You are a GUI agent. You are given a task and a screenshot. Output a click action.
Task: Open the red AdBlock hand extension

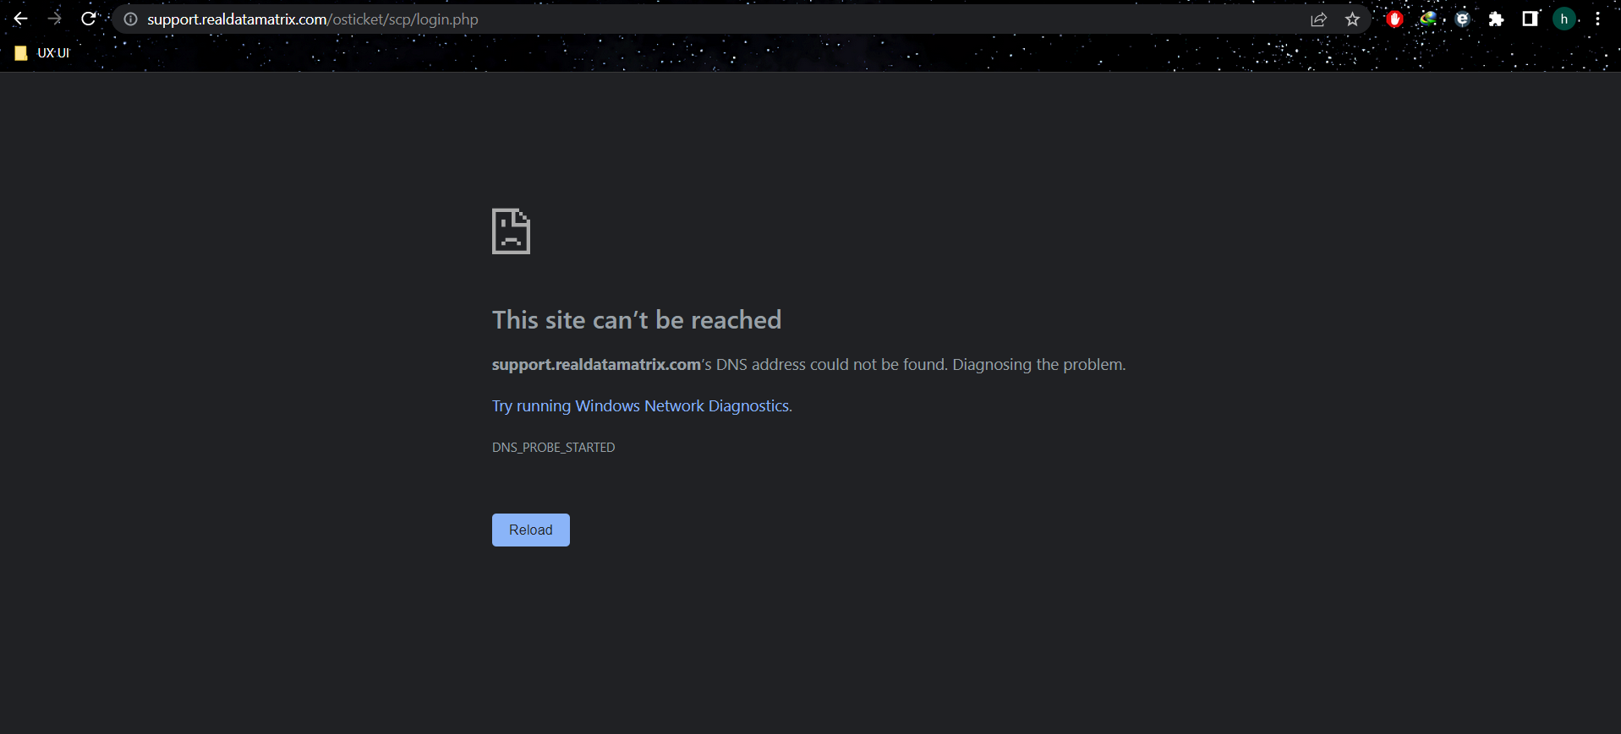1394,19
